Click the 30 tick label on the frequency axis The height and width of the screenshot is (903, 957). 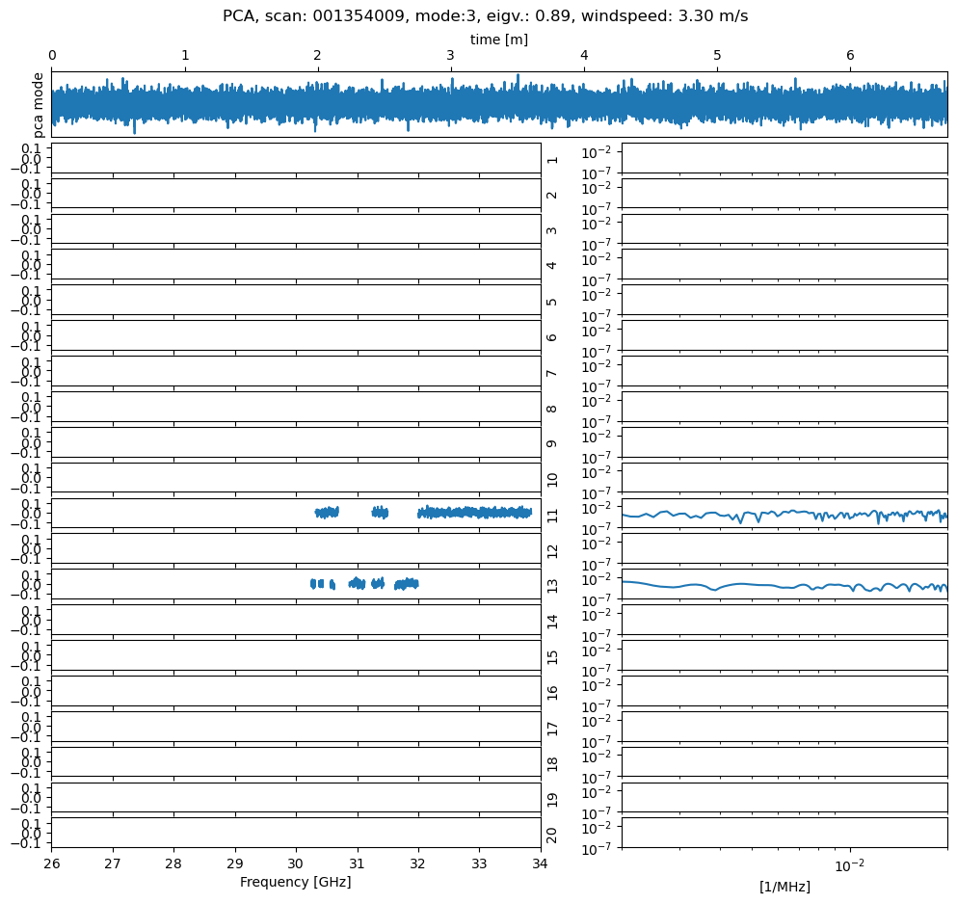tap(296, 863)
